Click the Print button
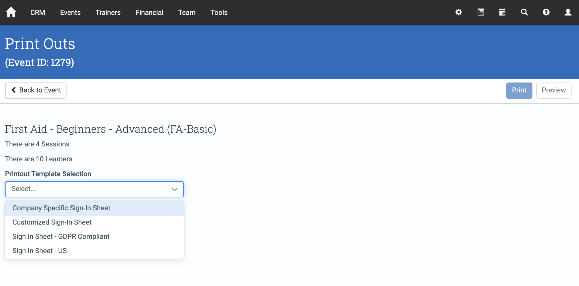The height and width of the screenshot is (286, 579). point(519,90)
